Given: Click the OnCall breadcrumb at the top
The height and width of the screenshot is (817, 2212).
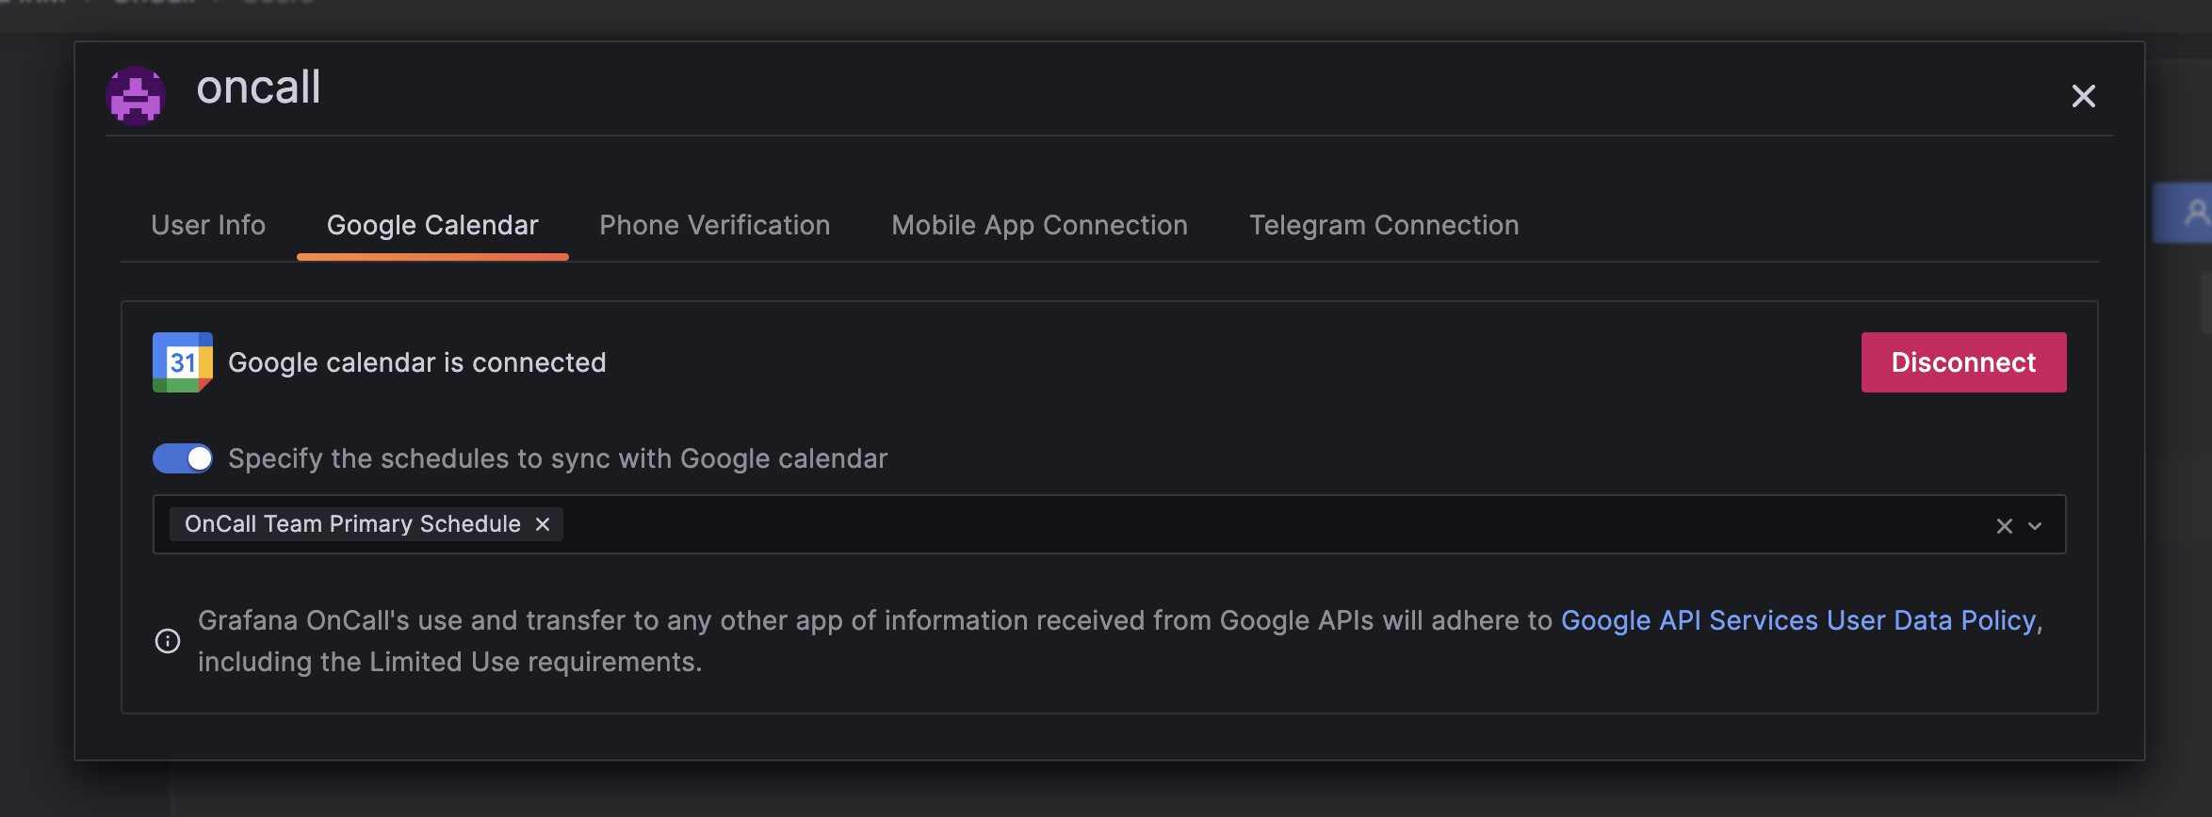Looking at the screenshot, I should (x=155, y=4).
